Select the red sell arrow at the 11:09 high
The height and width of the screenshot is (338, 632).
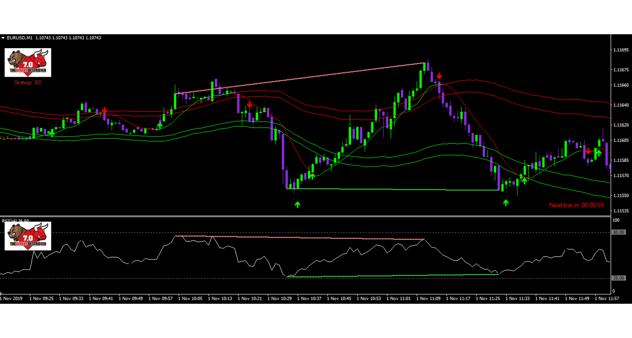tap(439, 76)
